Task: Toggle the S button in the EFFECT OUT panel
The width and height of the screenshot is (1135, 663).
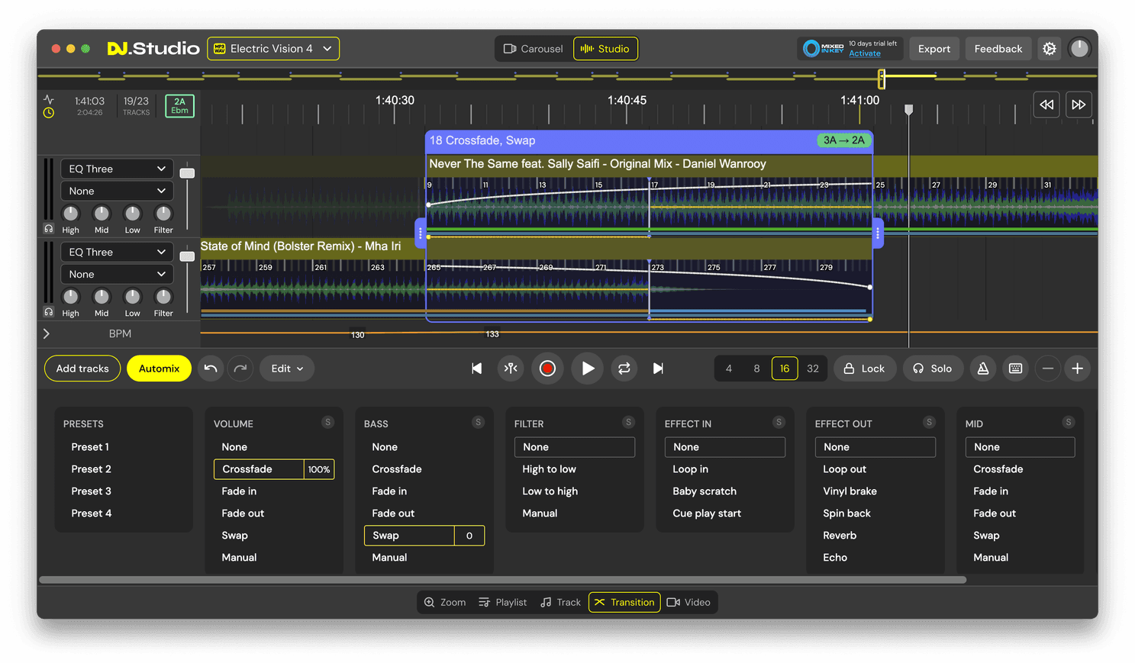Action: [x=929, y=423]
